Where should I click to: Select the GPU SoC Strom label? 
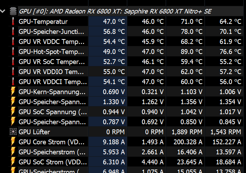pyautogui.click(x=53, y=162)
